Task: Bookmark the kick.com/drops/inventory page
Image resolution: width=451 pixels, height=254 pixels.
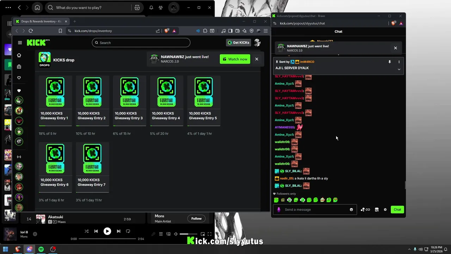Action: click(x=60, y=31)
